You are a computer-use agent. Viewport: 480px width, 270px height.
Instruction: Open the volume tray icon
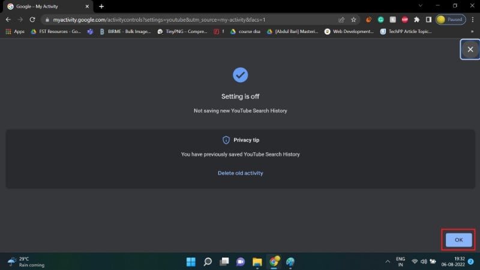[x=424, y=262]
